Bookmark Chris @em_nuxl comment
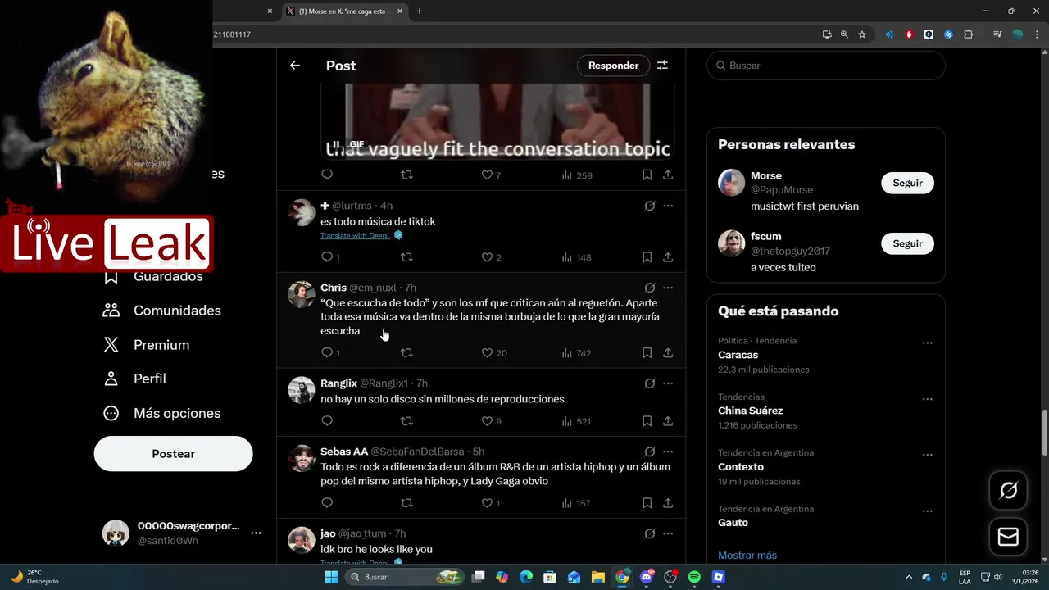 pyautogui.click(x=647, y=353)
